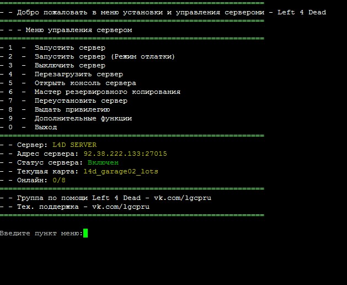Screen dimensions: 347x285
Task: Click the online player count 0/8
Action: [x=59, y=180]
